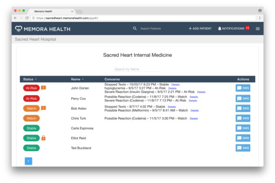275x183 pixels.
Task: Open Chrome three-dot menu
Action: coord(260,18)
